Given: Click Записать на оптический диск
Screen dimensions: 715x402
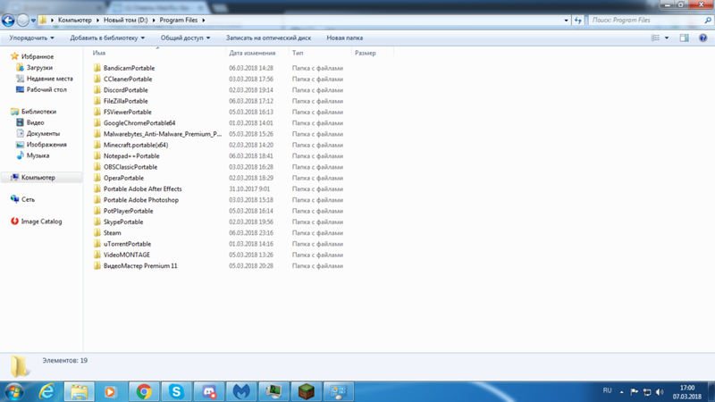Looking at the screenshot, I should coord(269,38).
